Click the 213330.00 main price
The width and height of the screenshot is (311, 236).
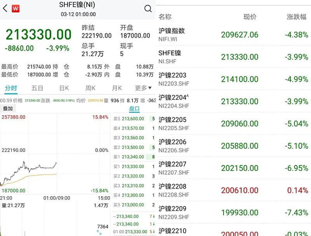pos(38,35)
